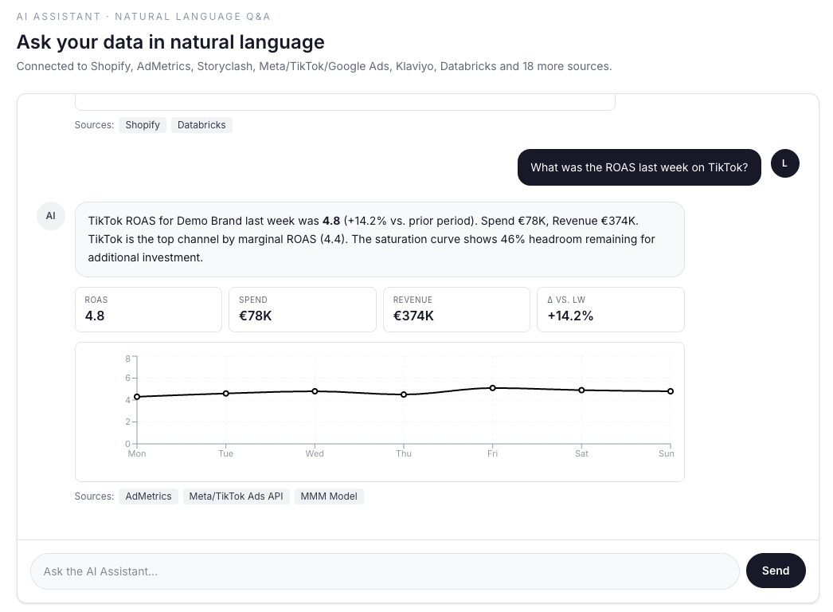Select the Monday data point on chart
Screen dimensions: 833x612
[137, 397]
